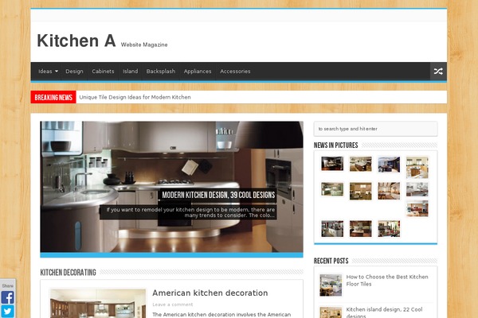Click the Kitchen island design post thumbnail

click(x=331, y=312)
